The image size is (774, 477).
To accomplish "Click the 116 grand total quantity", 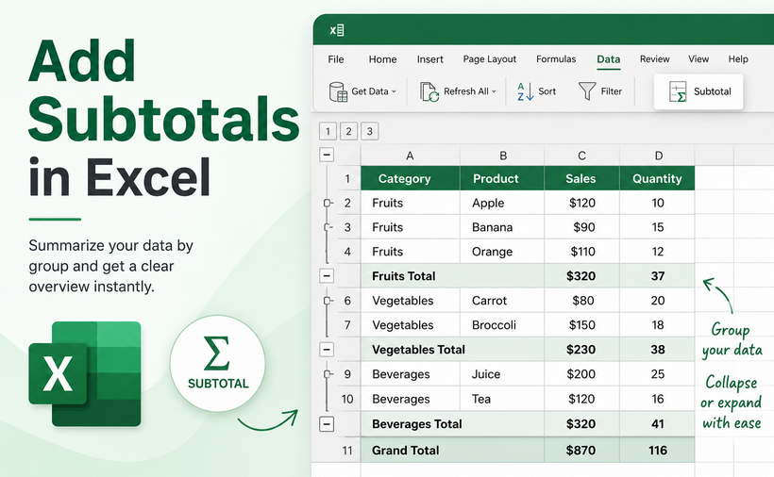I will pos(658,451).
